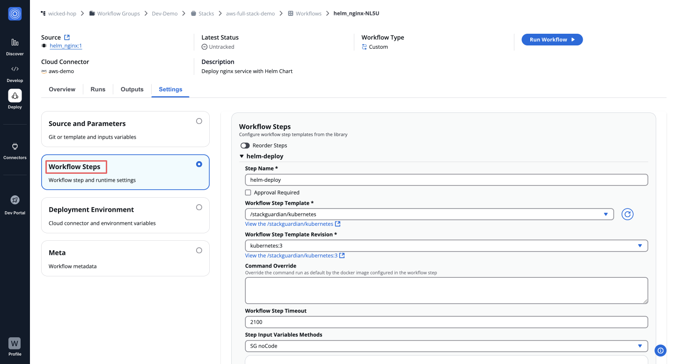This screenshot has width=674, height=364.
Task: Collapse the helm-deploy step section
Action: (x=242, y=156)
